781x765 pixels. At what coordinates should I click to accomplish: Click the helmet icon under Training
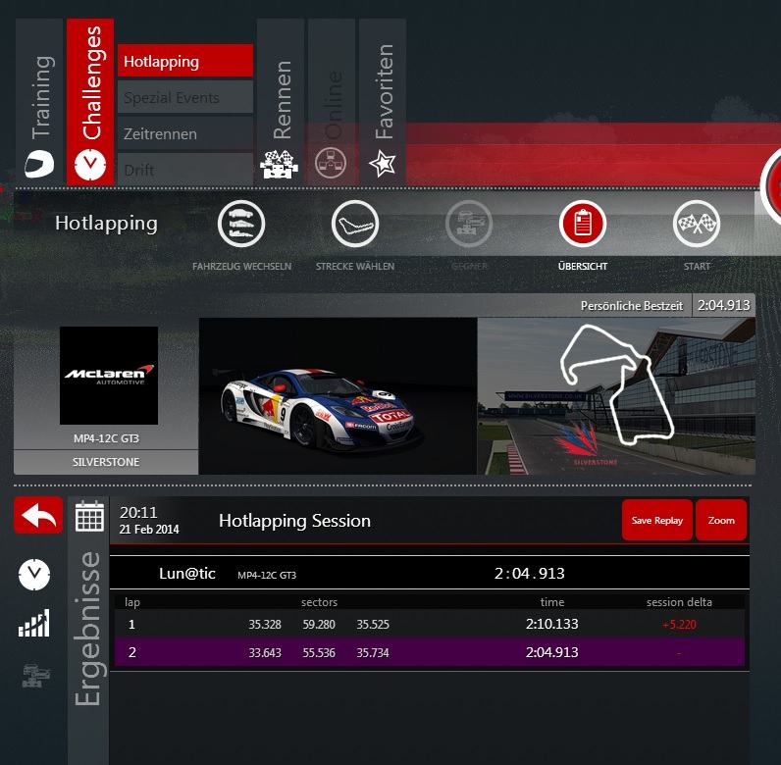pos(39,164)
